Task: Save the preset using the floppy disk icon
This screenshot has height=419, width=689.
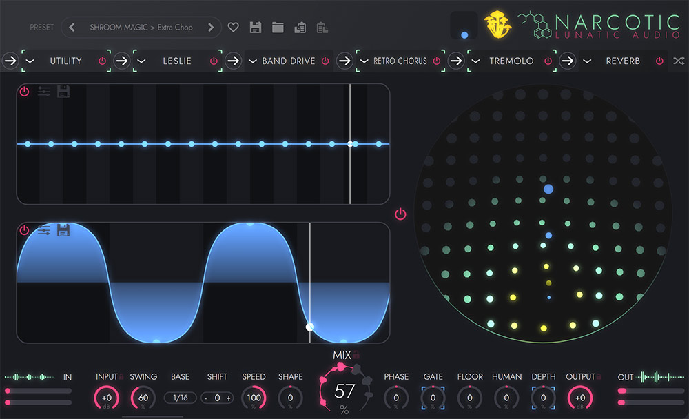Action: coord(255,27)
